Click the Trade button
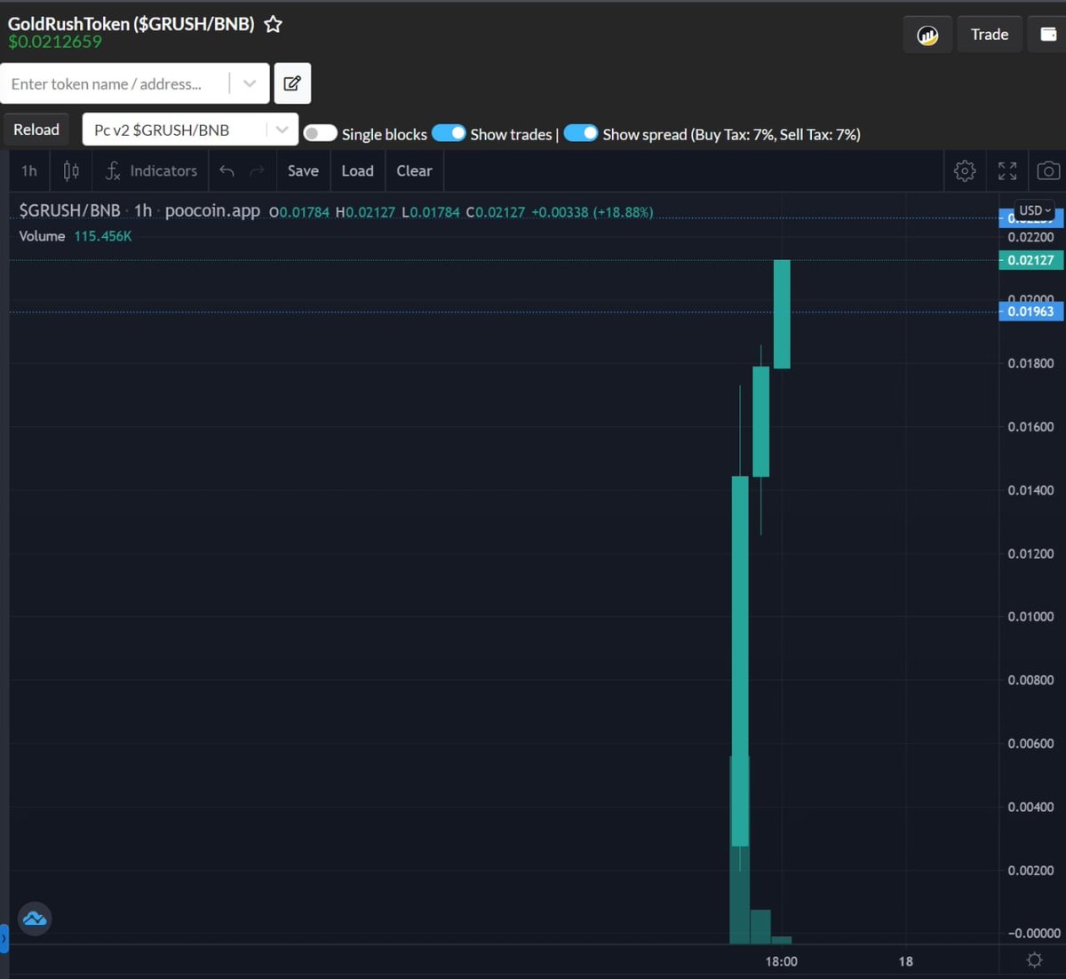1066x979 pixels. click(x=990, y=35)
